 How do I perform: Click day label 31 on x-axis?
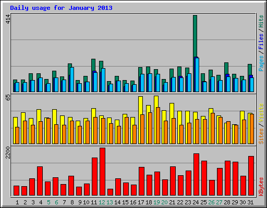tap(250, 202)
